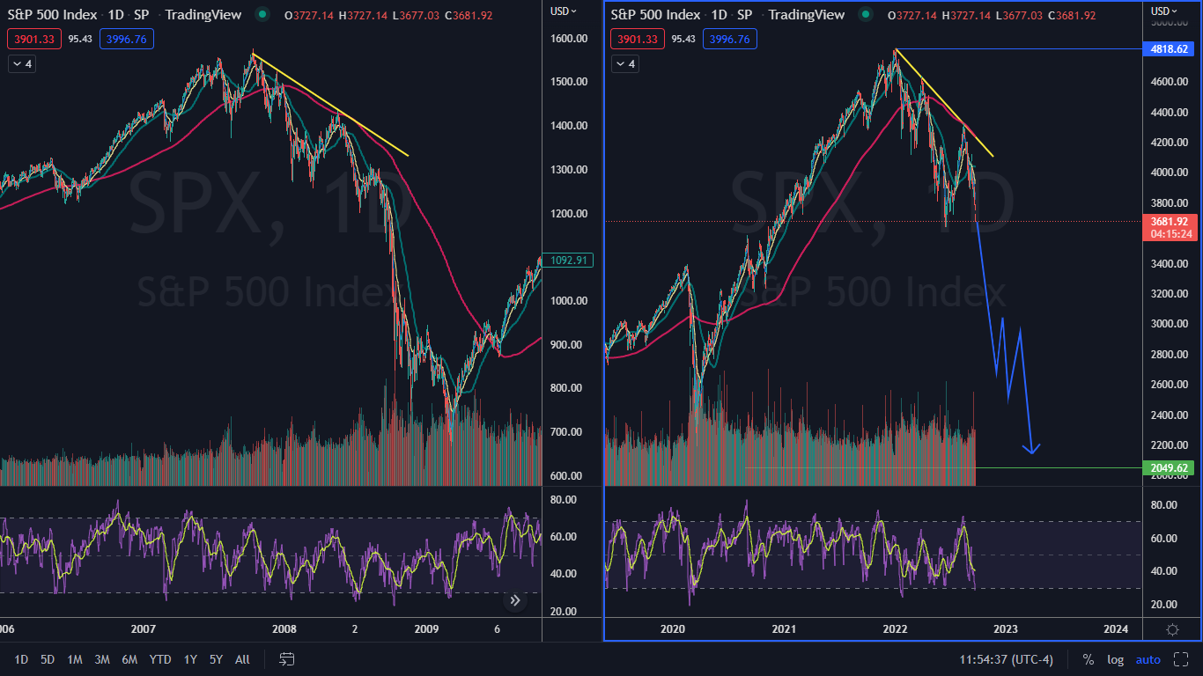Click the 2023 label on right time axis

(1006, 628)
